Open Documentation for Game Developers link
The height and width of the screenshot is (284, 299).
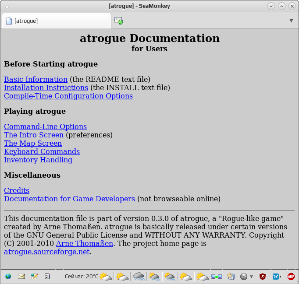pyautogui.click(x=69, y=199)
